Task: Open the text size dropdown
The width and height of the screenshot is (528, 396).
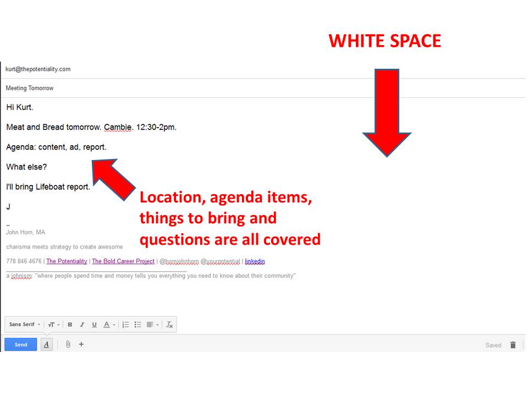Action: pyautogui.click(x=53, y=324)
